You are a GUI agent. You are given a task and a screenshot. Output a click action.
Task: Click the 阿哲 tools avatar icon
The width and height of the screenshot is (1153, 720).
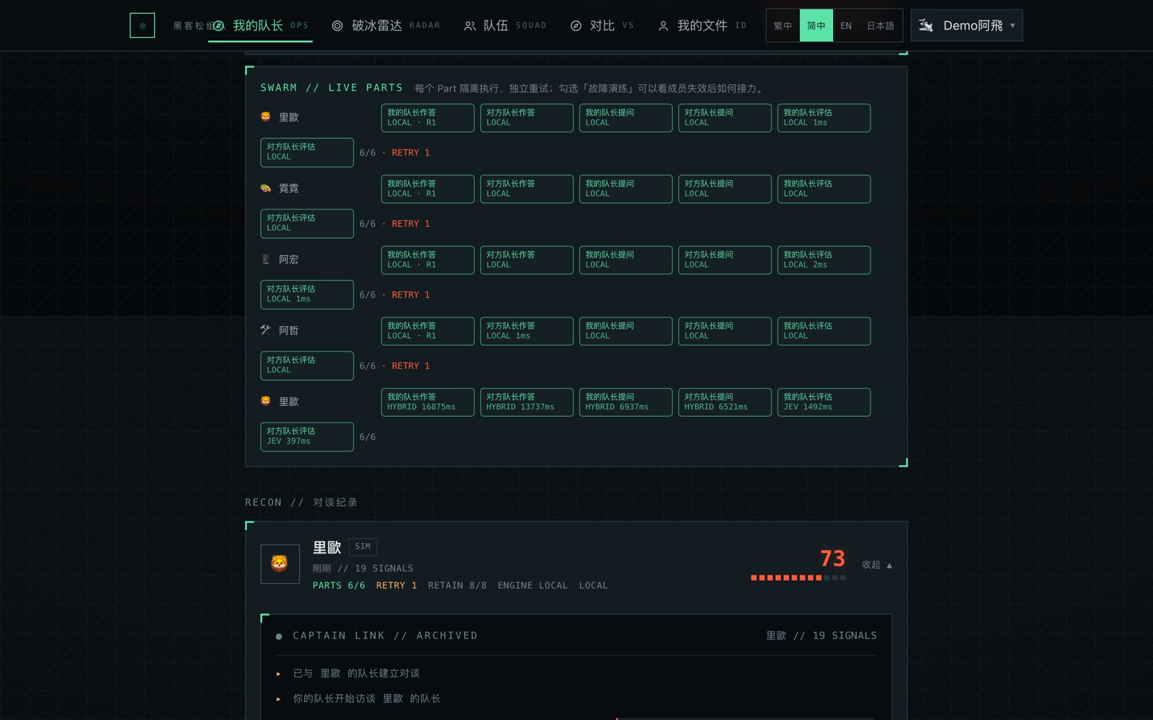point(265,330)
